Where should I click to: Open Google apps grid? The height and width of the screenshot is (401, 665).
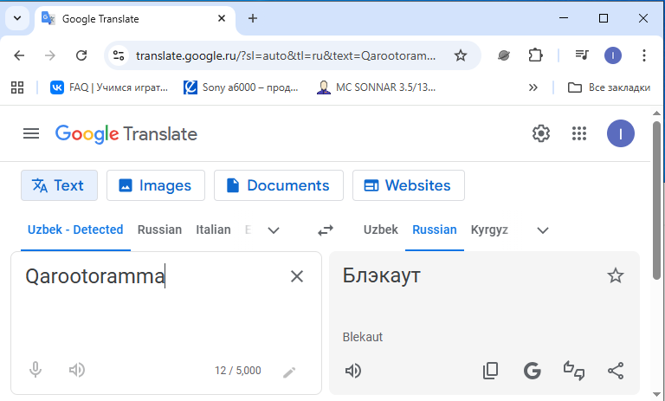(x=580, y=133)
